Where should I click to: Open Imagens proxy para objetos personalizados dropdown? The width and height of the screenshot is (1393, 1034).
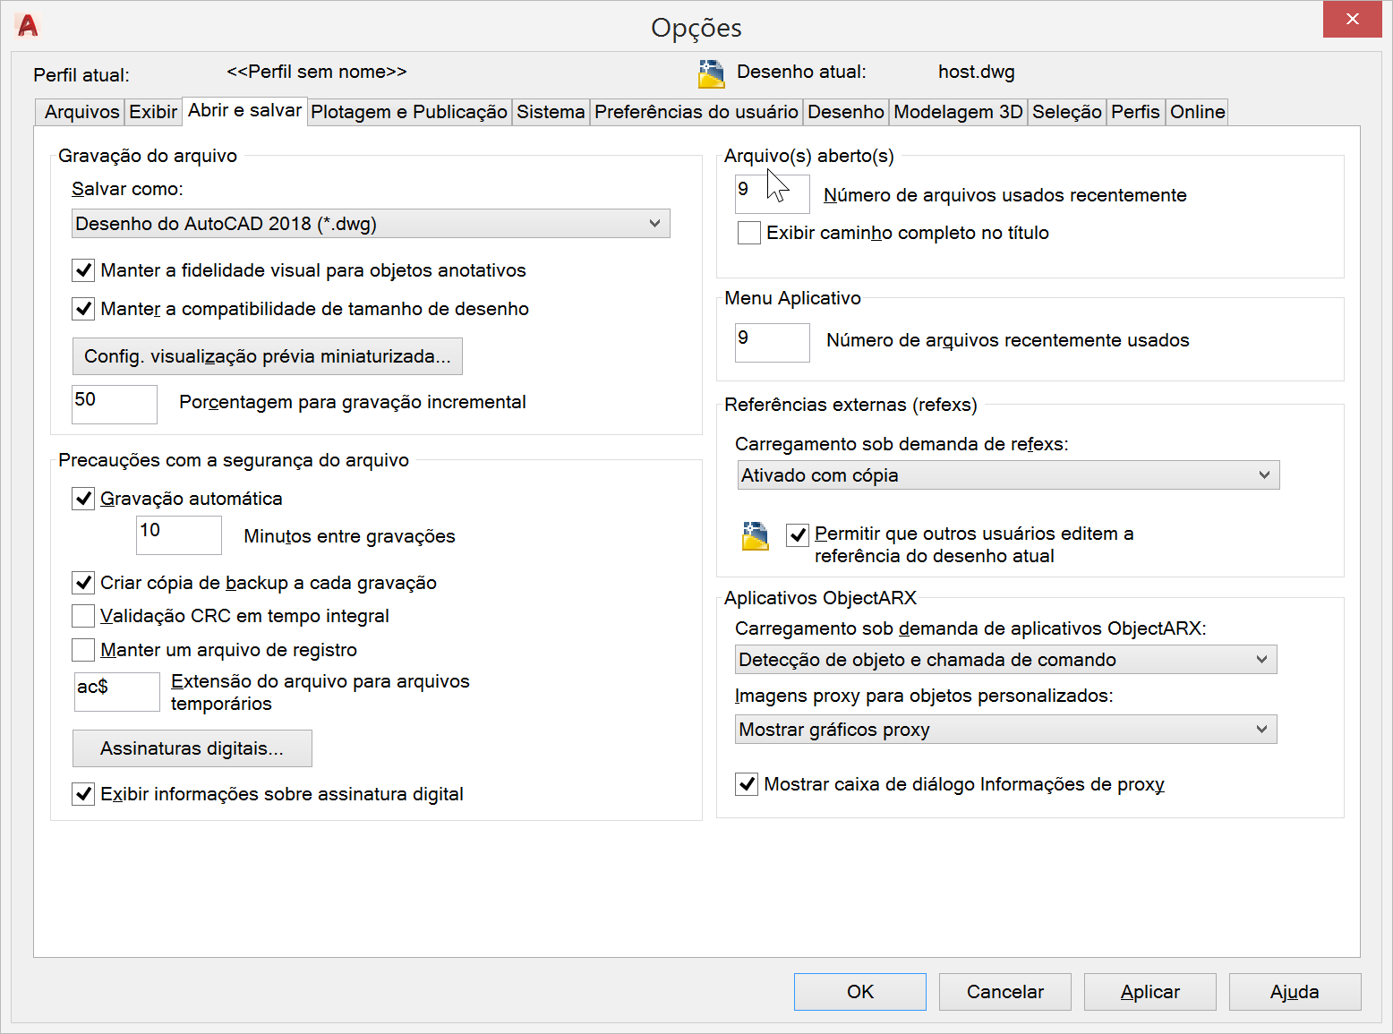point(1005,730)
